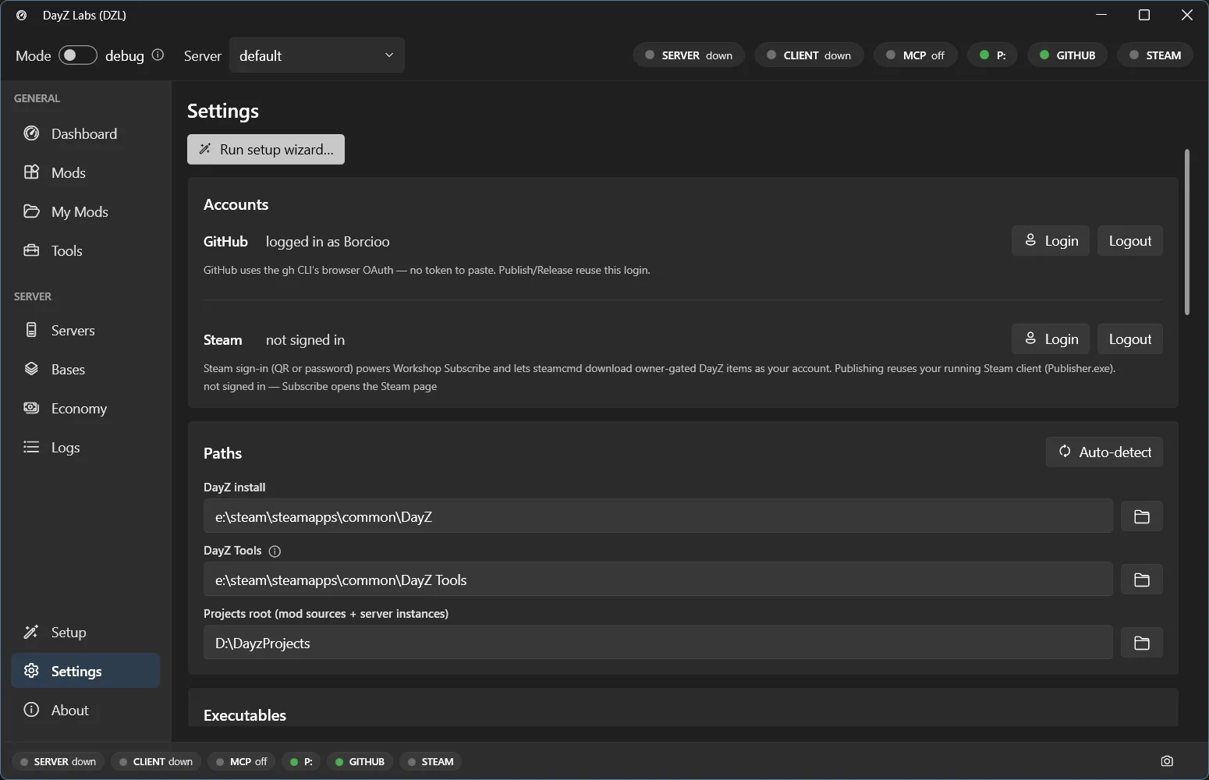Viewport: 1209px width, 780px height.
Task: Run the setup wizard
Action: (266, 149)
